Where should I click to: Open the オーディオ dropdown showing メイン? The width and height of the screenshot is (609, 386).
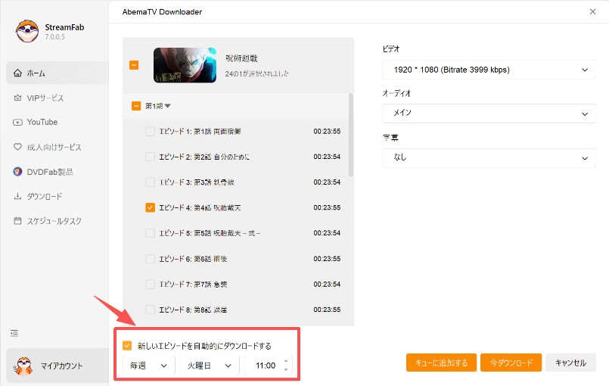489,114
